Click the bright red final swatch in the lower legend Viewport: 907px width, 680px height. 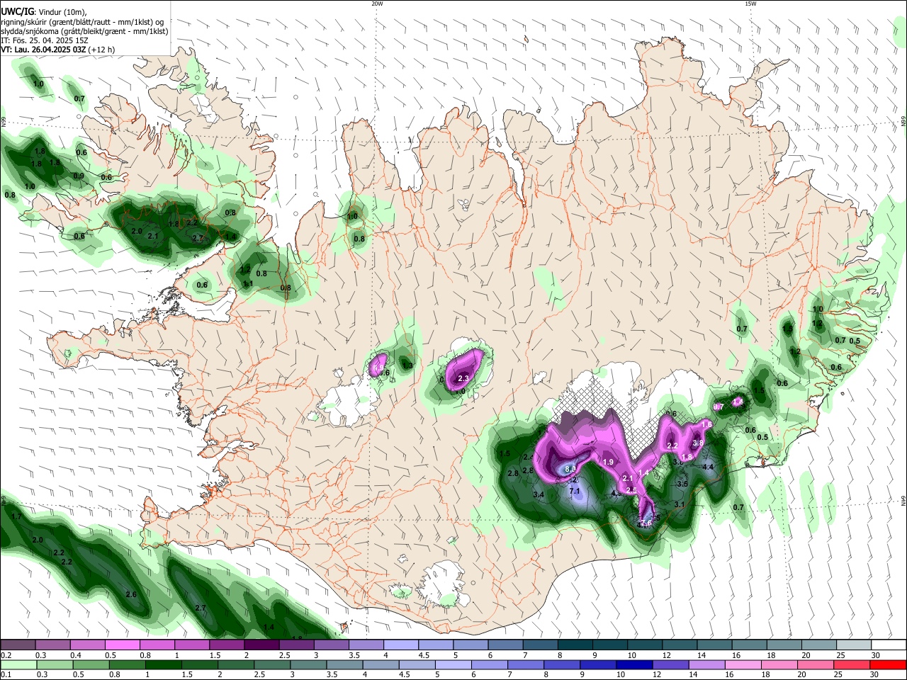pos(887,664)
